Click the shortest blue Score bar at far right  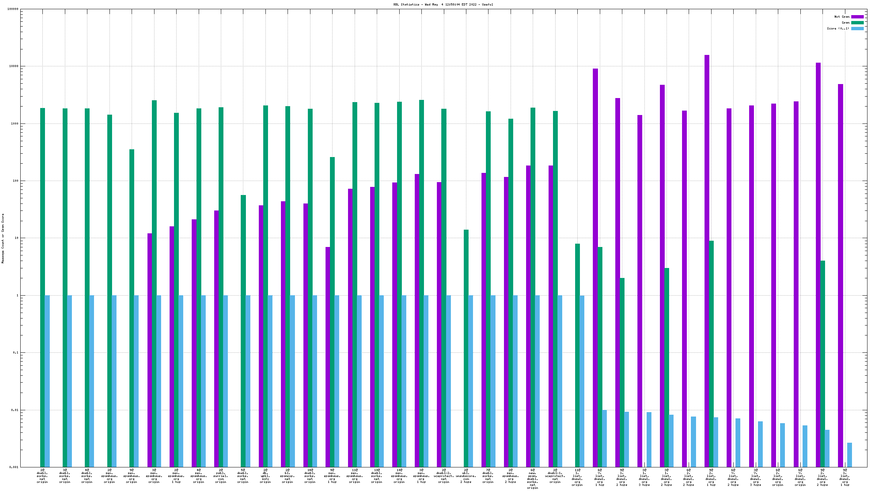tap(849, 455)
